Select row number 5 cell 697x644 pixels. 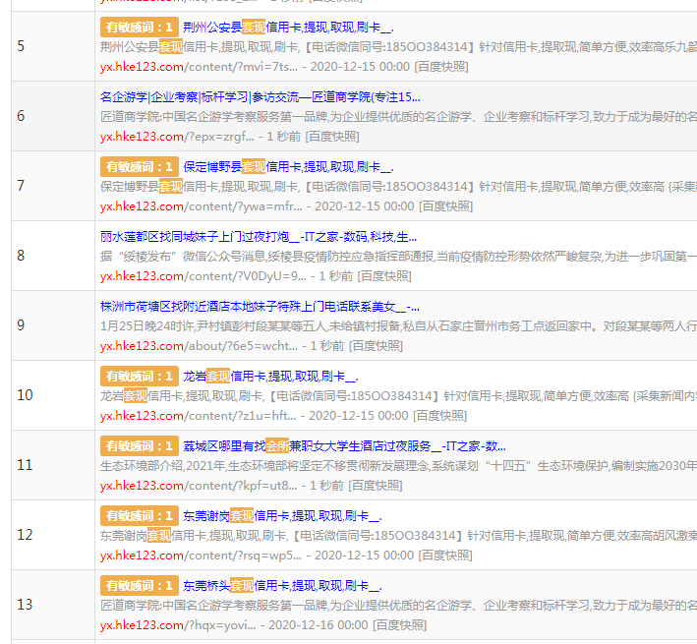(53, 46)
